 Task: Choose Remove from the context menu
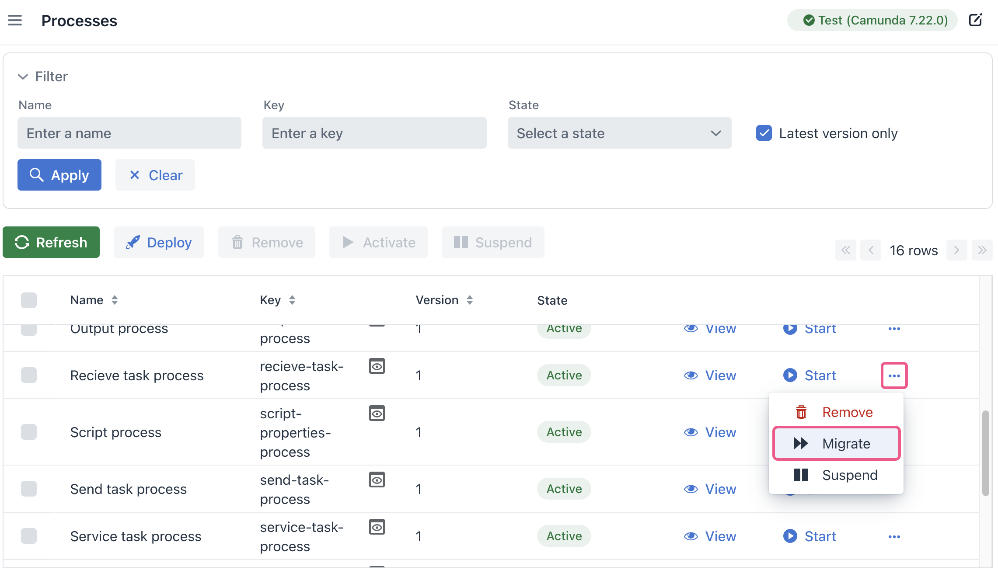pyautogui.click(x=836, y=412)
